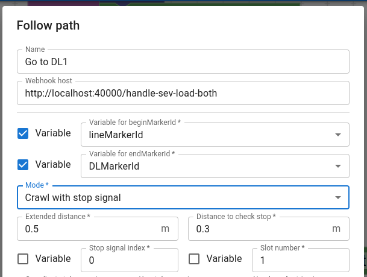
Task: Click the Extended distance input field
Action: coord(98,229)
